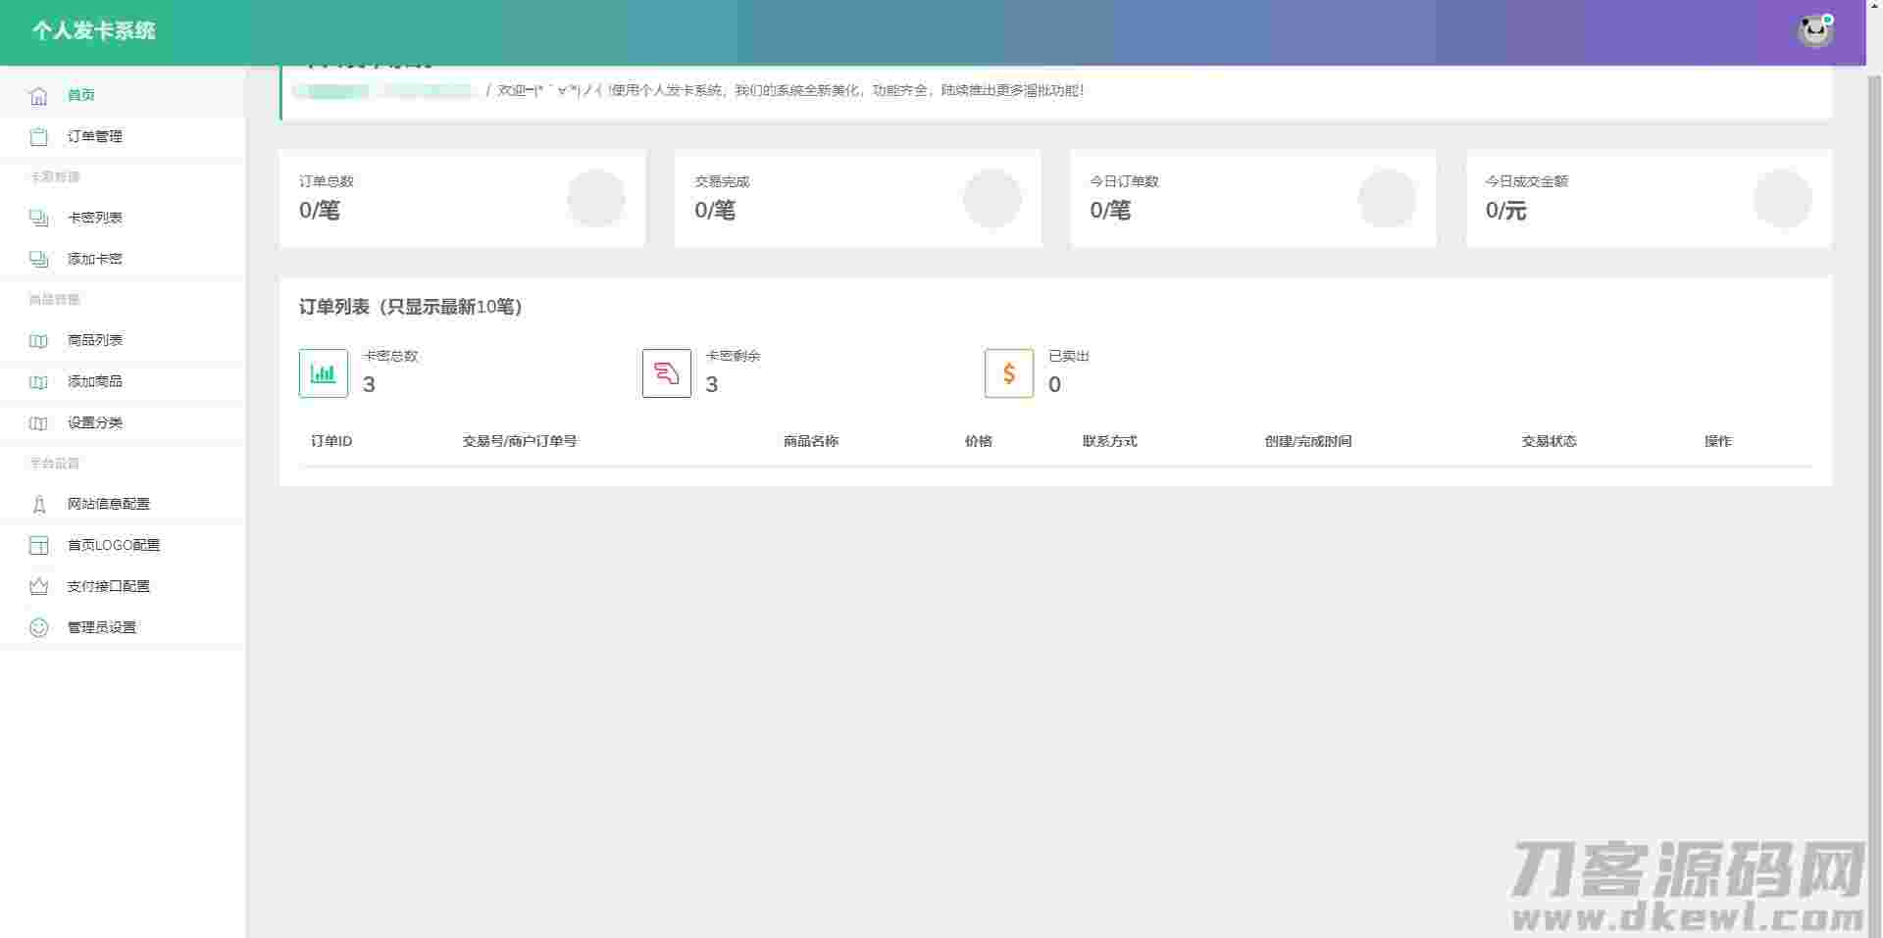Open 设置分类 from the sidebar
This screenshot has height=938, width=1883.
[94, 423]
